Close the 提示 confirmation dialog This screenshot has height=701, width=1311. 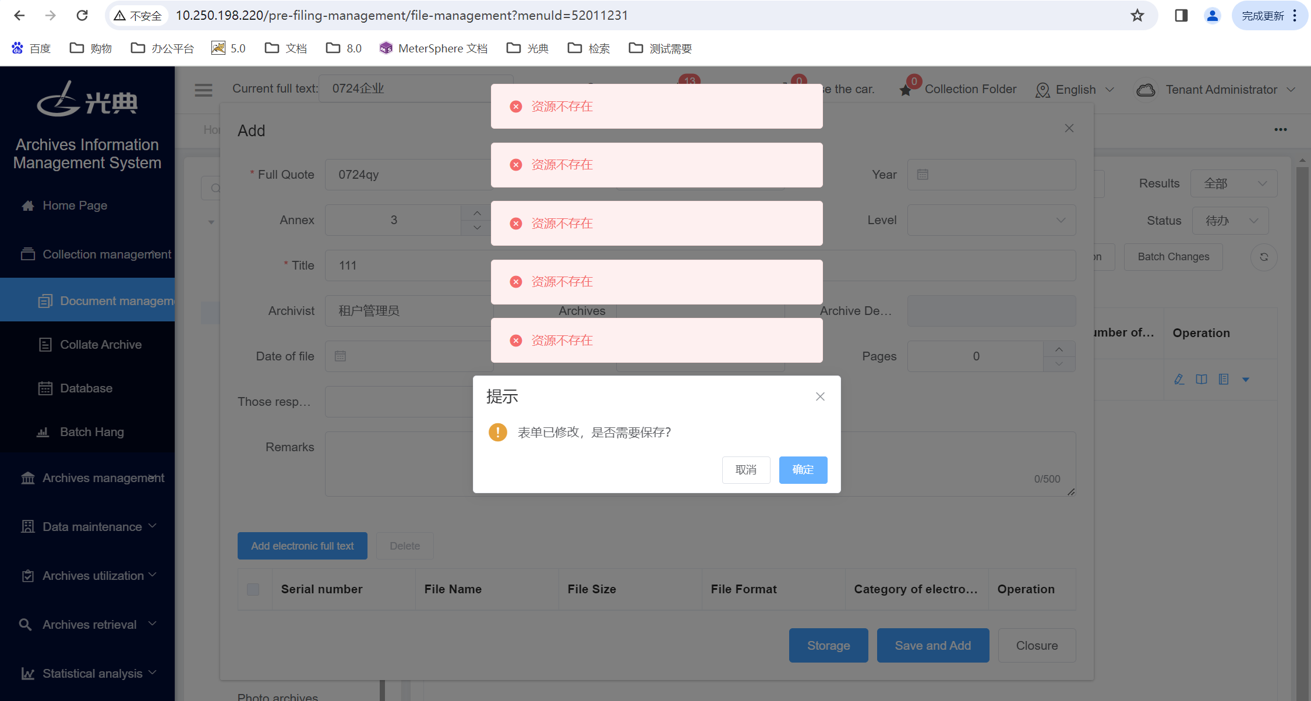point(820,396)
